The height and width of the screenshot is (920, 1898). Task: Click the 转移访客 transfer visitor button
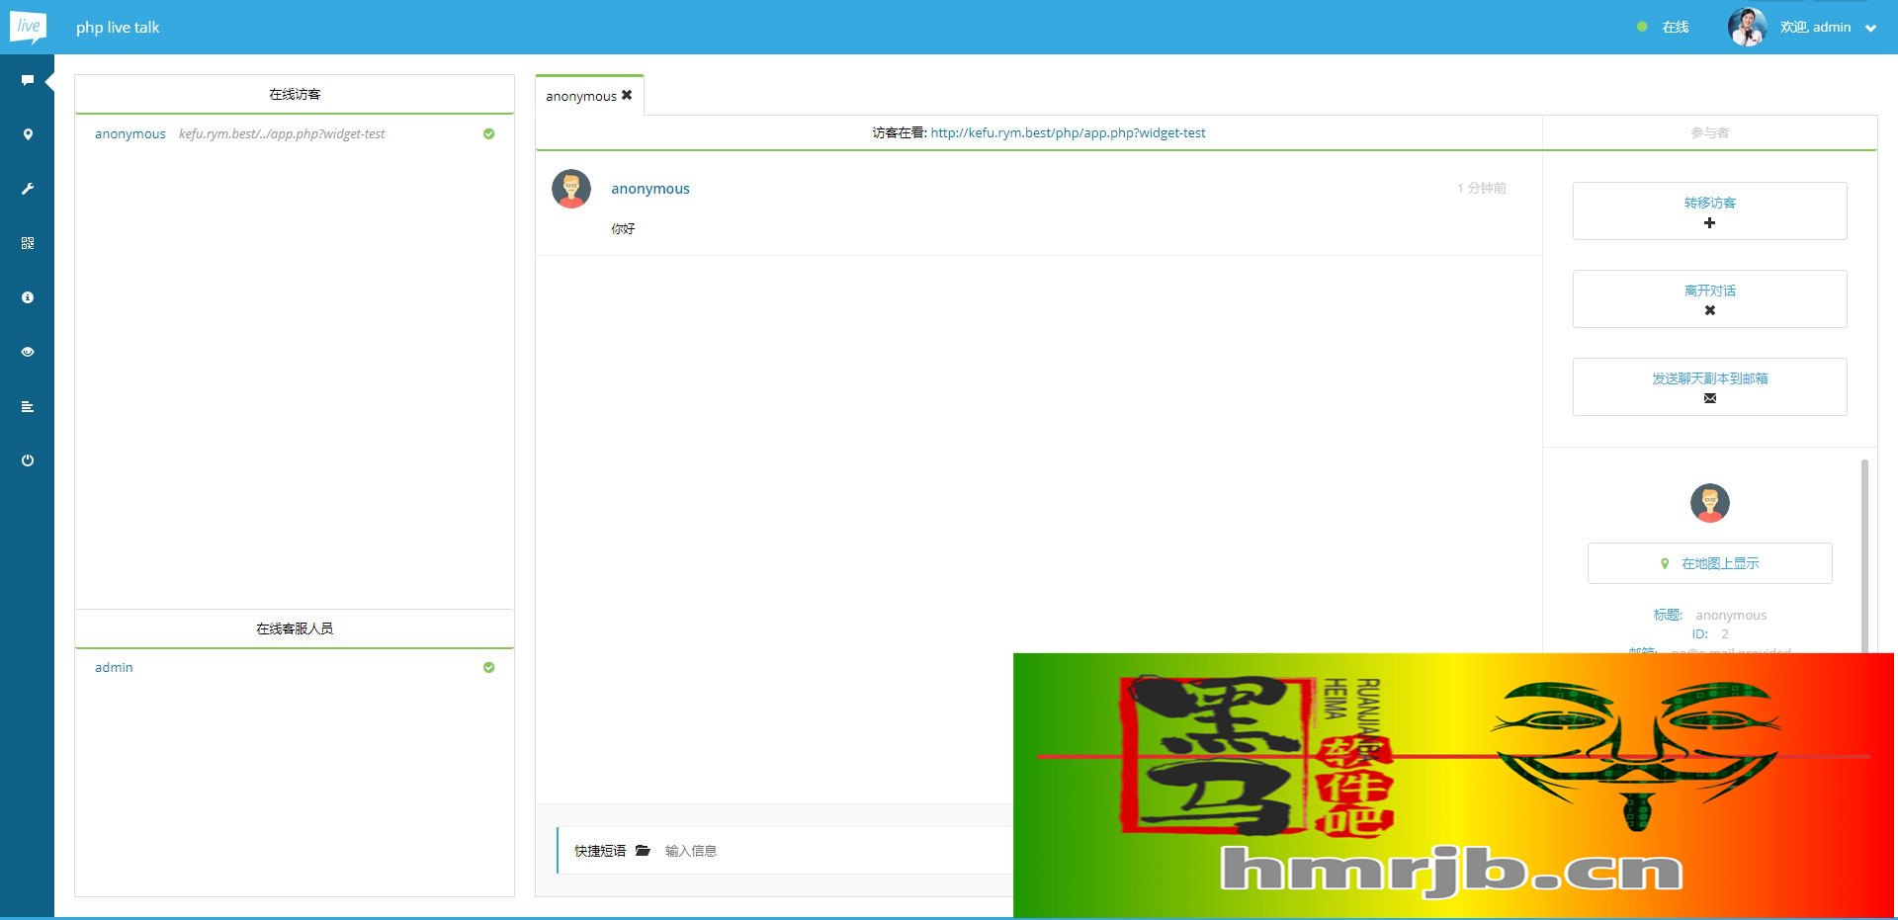coord(1709,210)
